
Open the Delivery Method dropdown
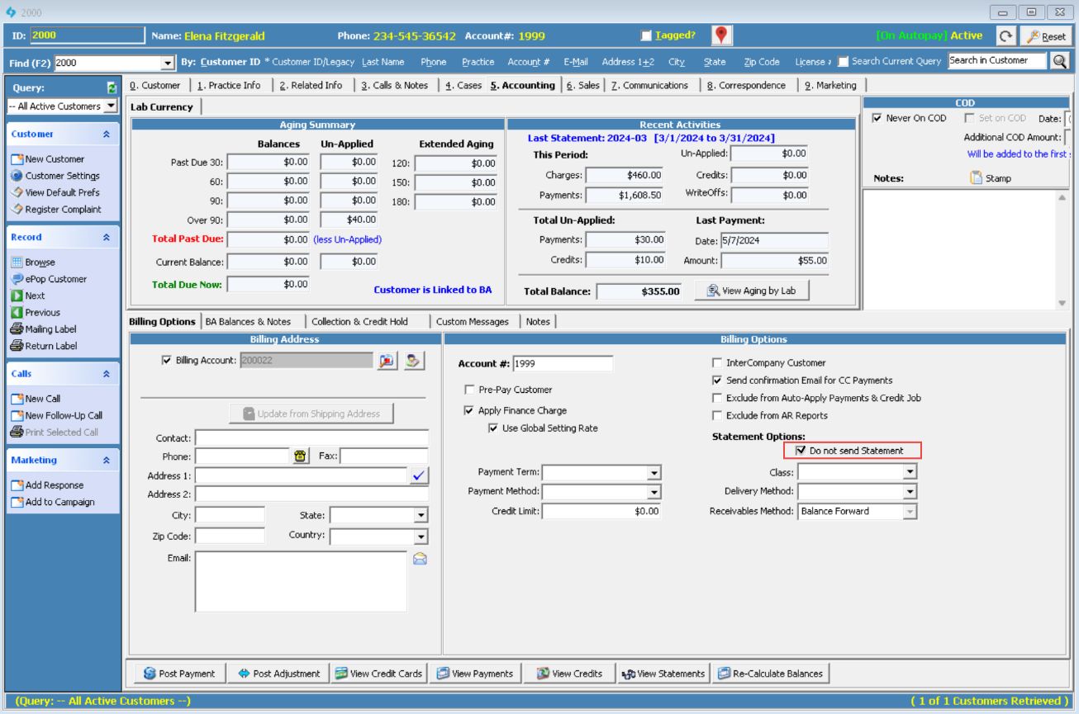click(910, 492)
